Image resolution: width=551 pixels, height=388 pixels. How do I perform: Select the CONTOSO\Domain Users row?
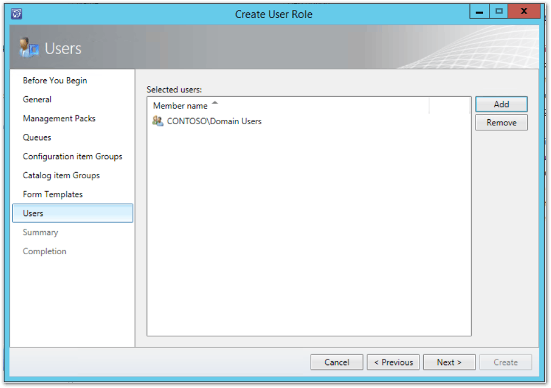coord(308,121)
